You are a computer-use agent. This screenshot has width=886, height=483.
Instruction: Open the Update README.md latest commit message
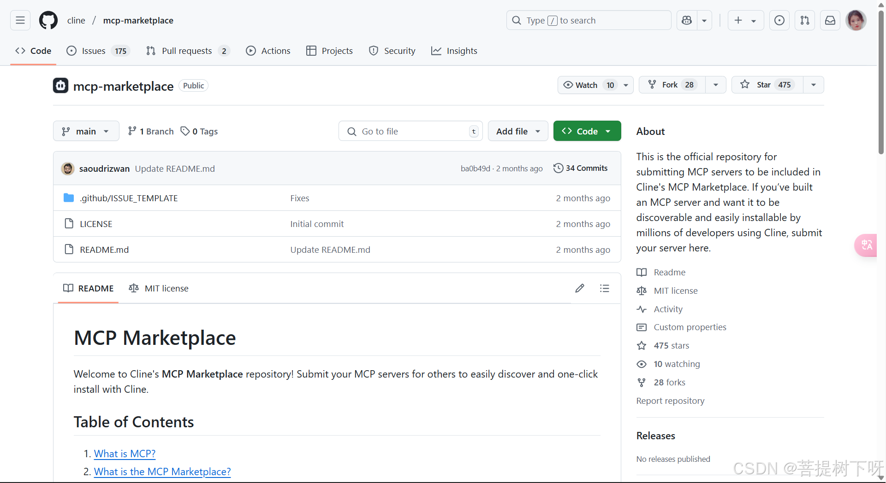(175, 169)
